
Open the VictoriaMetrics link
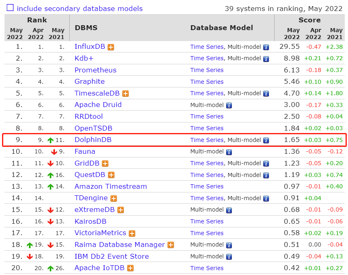[100, 233]
